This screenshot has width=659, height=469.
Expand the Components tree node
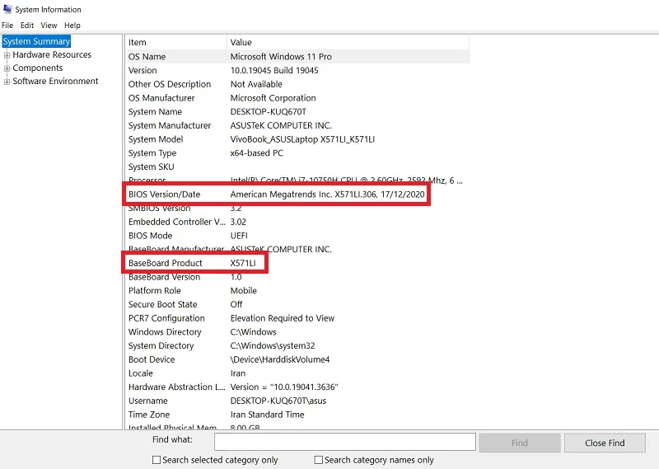[7, 68]
